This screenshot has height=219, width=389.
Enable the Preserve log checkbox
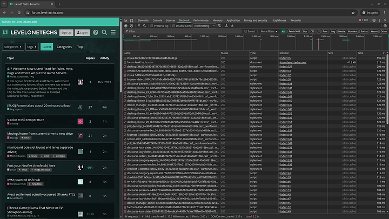[151, 25]
